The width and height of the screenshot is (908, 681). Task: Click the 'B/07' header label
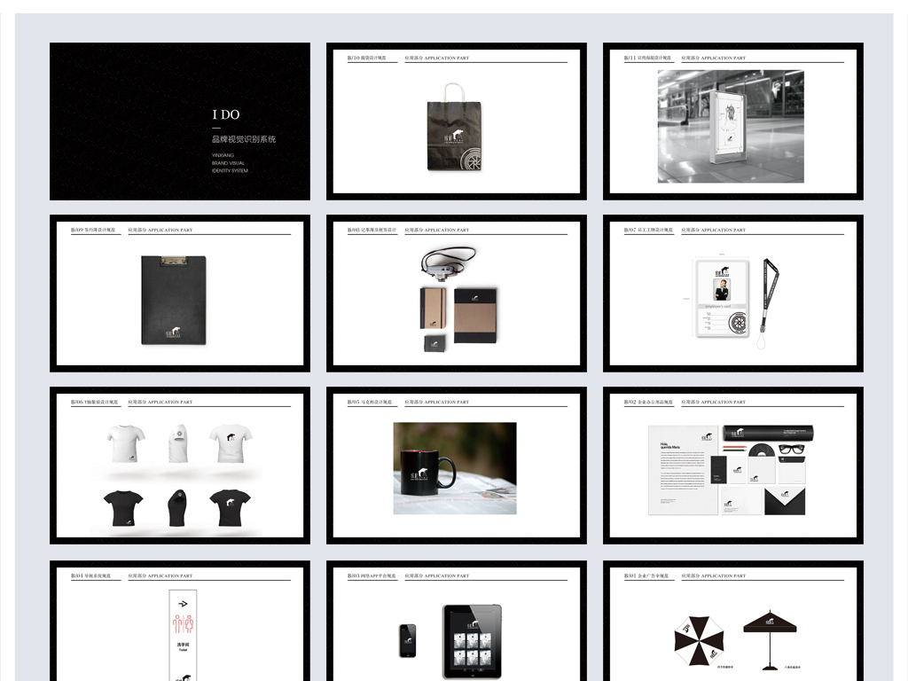(x=630, y=230)
